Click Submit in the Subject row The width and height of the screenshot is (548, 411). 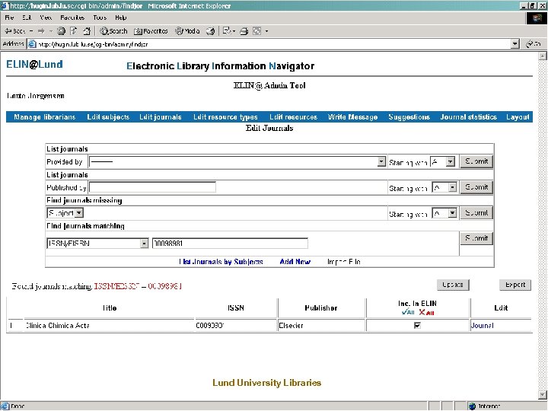(x=476, y=213)
